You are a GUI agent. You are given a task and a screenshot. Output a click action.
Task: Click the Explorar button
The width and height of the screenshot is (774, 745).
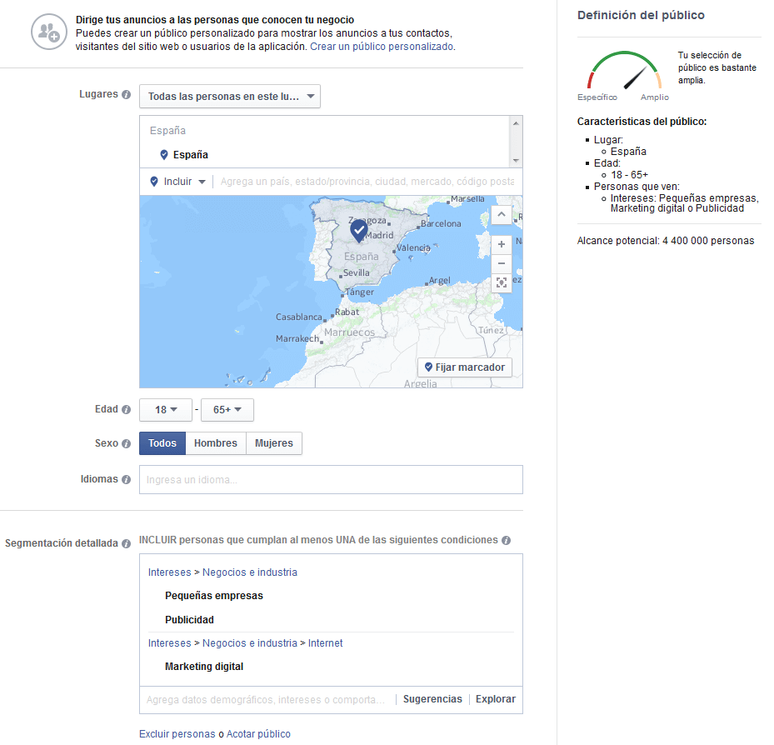(x=496, y=699)
